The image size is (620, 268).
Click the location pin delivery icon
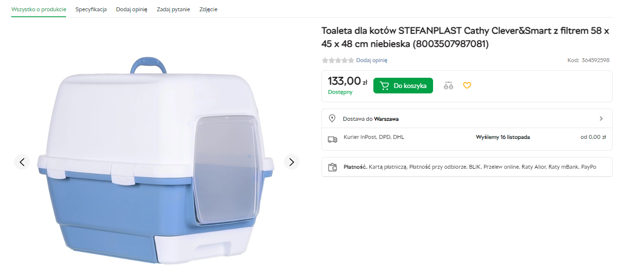[x=332, y=119]
